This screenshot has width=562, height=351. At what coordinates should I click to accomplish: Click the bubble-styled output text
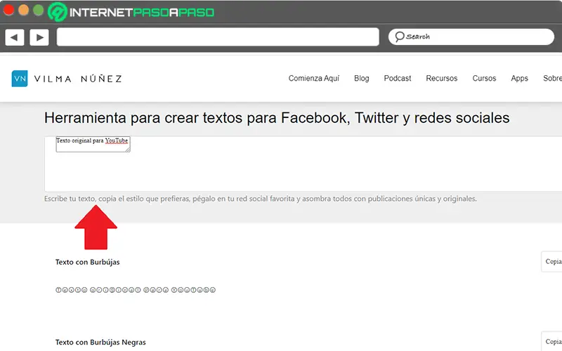[x=136, y=290]
